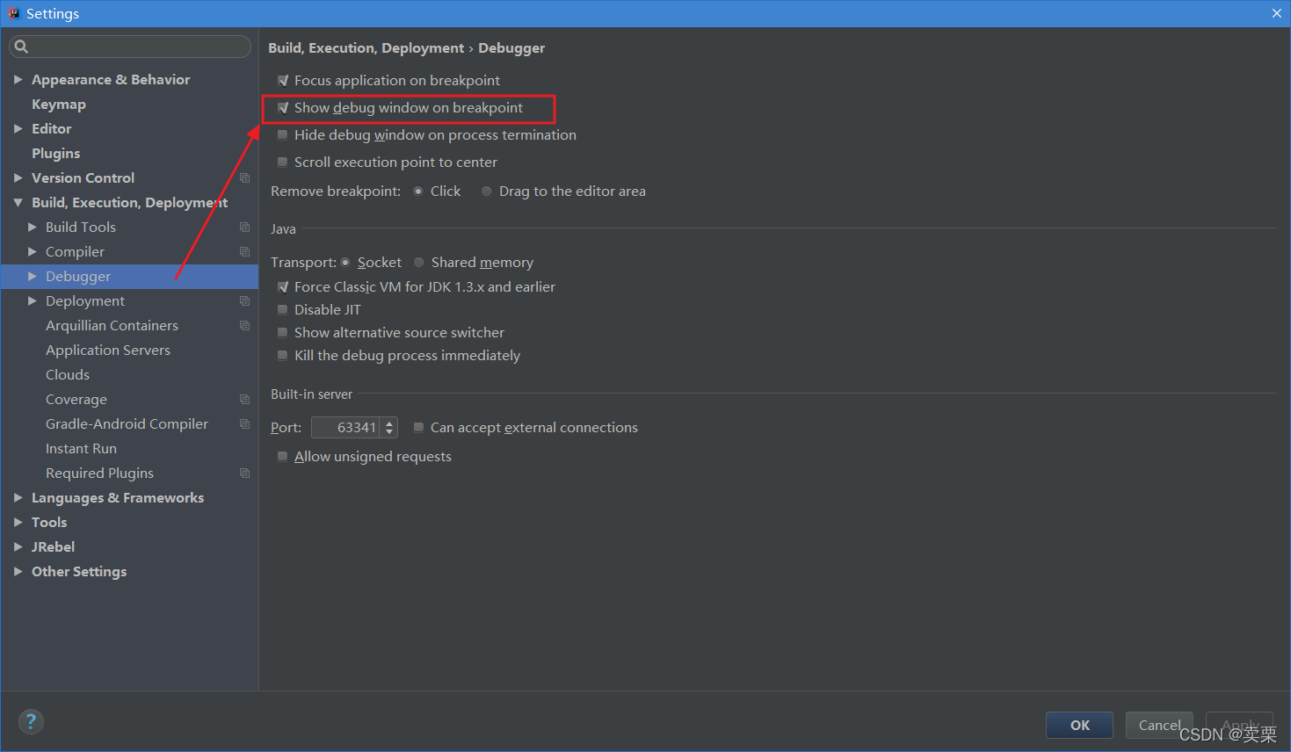The width and height of the screenshot is (1291, 752).
Task: Click the project-level icon beside Deployment
Action: (245, 301)
